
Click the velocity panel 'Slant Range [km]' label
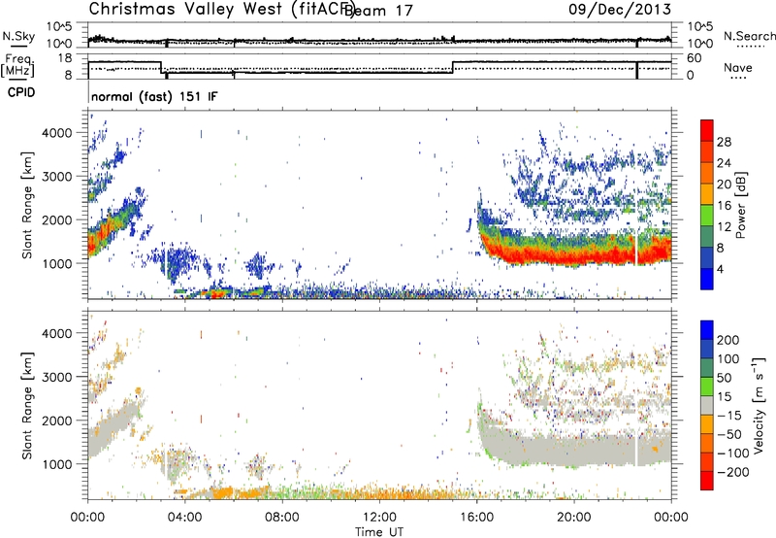click(27, 405)
